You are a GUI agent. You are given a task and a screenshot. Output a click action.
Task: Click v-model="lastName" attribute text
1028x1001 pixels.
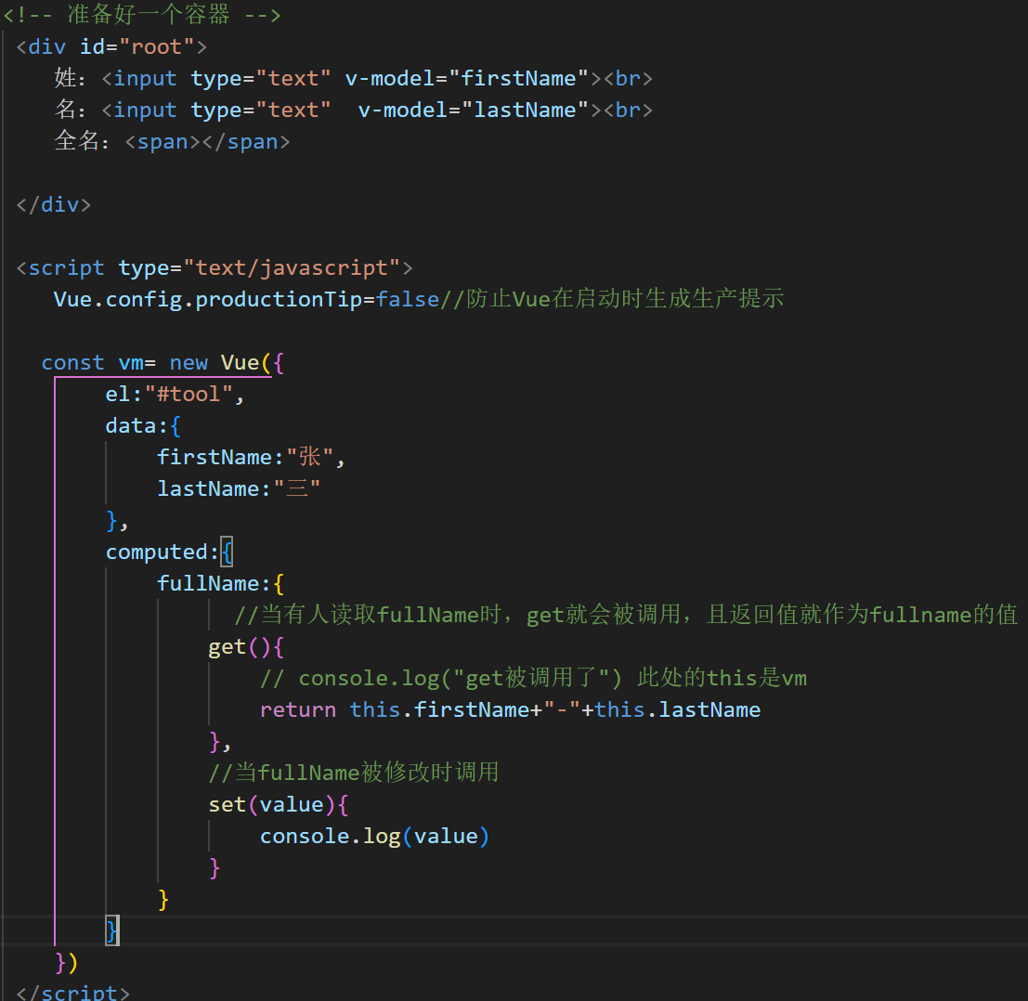click(473, 110)
